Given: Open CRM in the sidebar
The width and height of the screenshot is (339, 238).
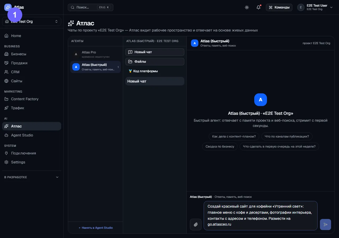Looking at the screenshot, I should click(32, 72).
